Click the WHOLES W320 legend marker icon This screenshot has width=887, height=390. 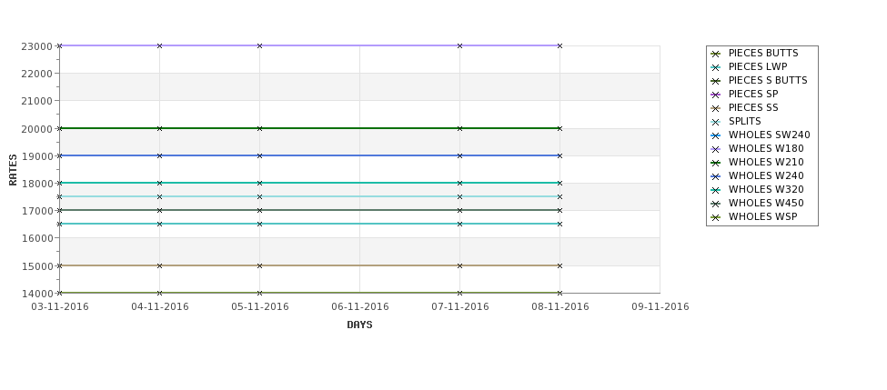coord(716,190)
